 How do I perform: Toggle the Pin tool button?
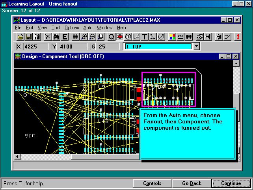point(128,37)
